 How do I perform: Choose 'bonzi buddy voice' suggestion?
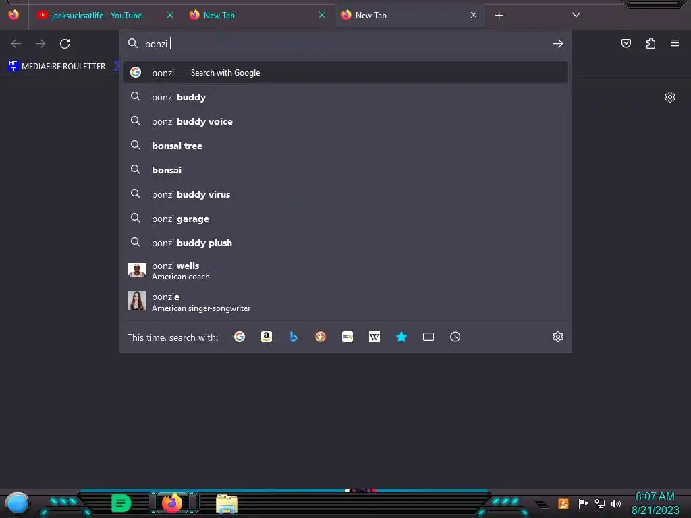pyautogui.click(x=345, y=121)
